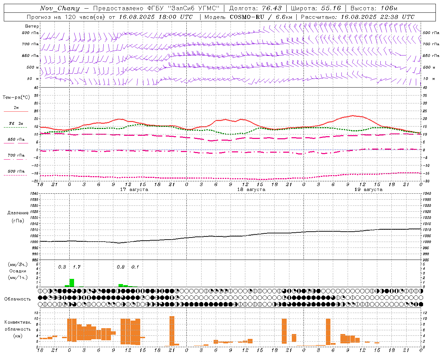
Task: Click the precipitation value "0.1"
Action: point(135,267)
